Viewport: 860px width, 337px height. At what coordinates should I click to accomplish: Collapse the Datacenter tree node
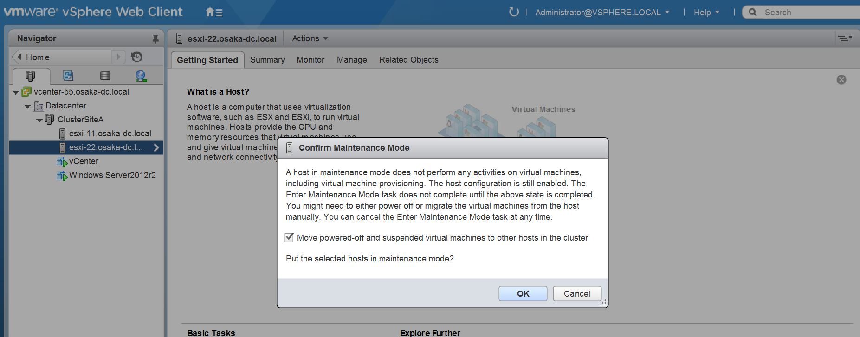27,106
